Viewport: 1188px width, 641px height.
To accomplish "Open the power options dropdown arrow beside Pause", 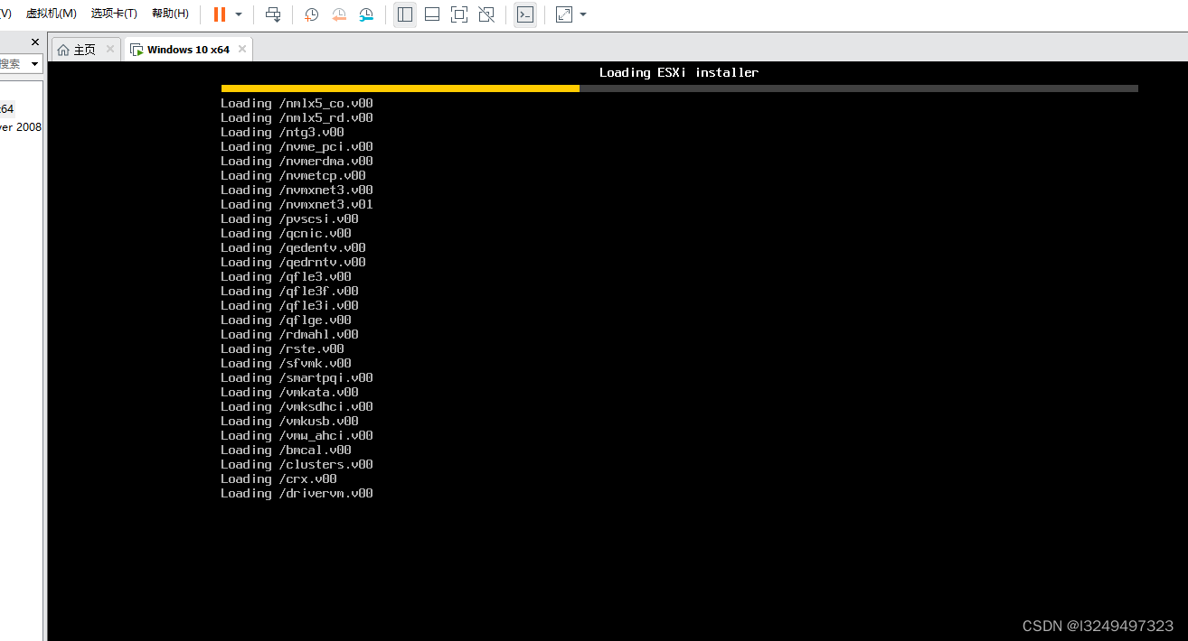I will tap(239, 14).
